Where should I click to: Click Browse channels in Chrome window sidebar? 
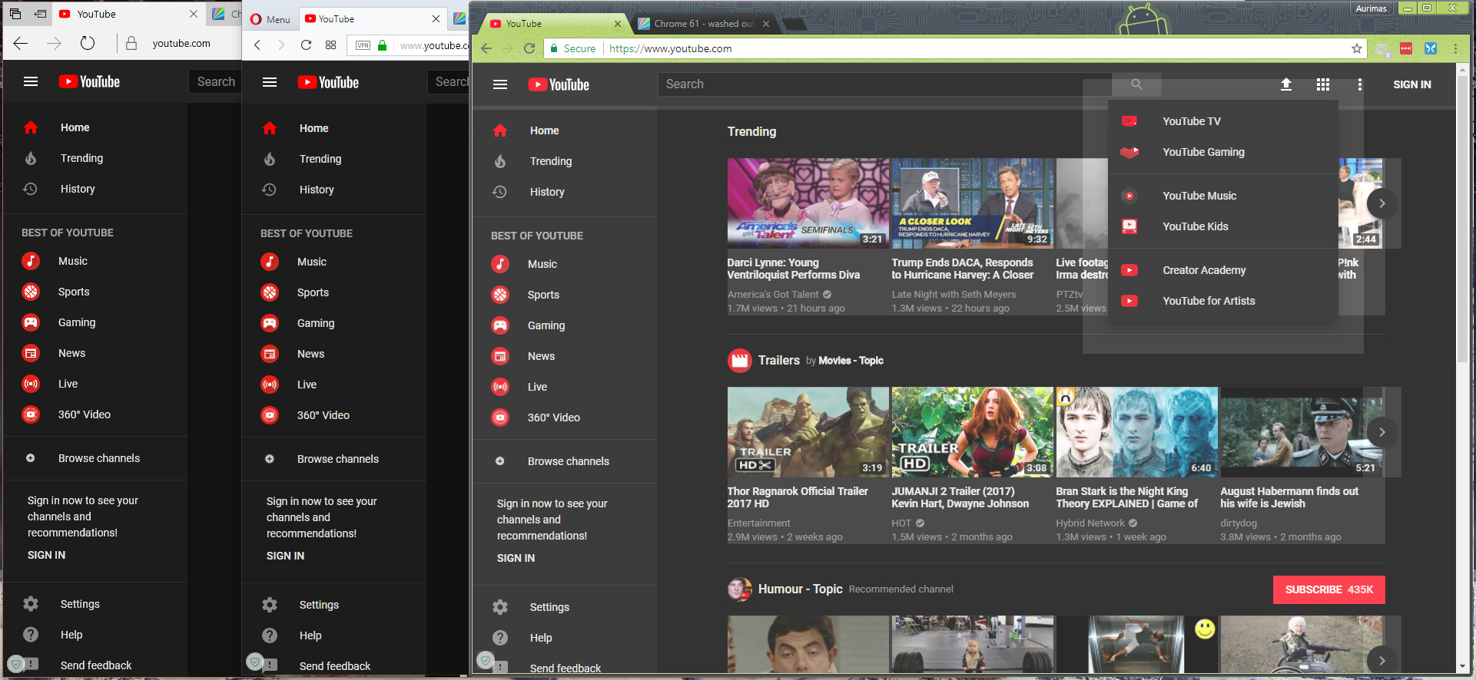click(568, 461)
